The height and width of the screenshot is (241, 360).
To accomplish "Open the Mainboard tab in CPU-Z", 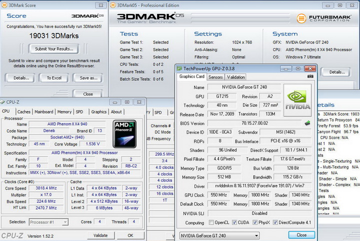I will 44,112.
